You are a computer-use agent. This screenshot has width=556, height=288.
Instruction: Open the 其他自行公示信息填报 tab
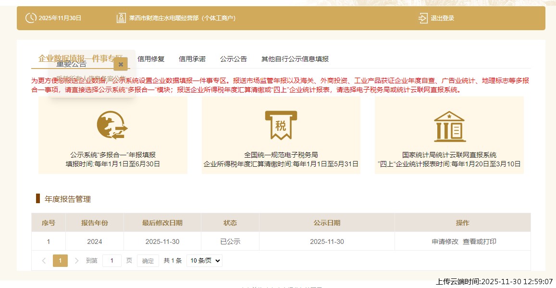(x=295, y=58)
